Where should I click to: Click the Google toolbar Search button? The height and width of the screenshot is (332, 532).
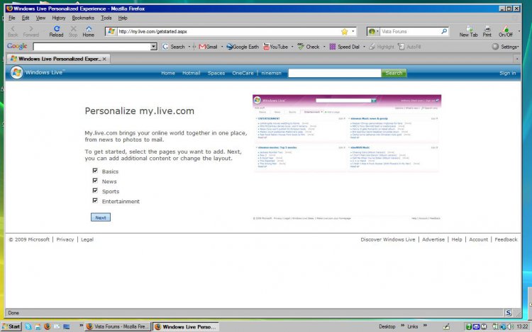(173, 47)
